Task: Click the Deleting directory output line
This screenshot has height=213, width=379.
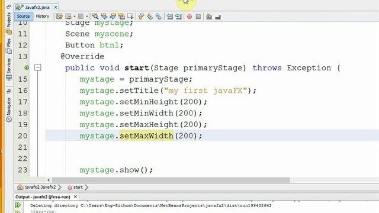Action: [x=151, y=205]
